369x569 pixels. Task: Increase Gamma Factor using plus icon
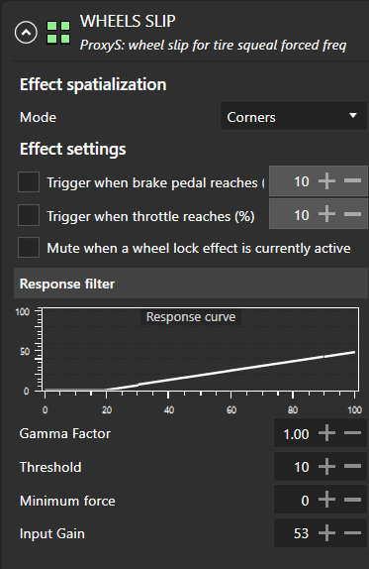pyautogui.click(x=327, y=433)
